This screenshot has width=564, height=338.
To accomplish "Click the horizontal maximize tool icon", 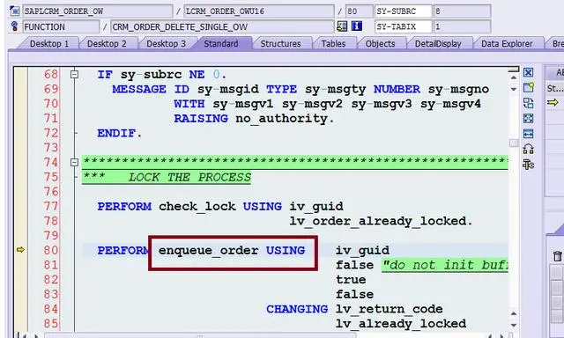I will click(x=528, y=134).
